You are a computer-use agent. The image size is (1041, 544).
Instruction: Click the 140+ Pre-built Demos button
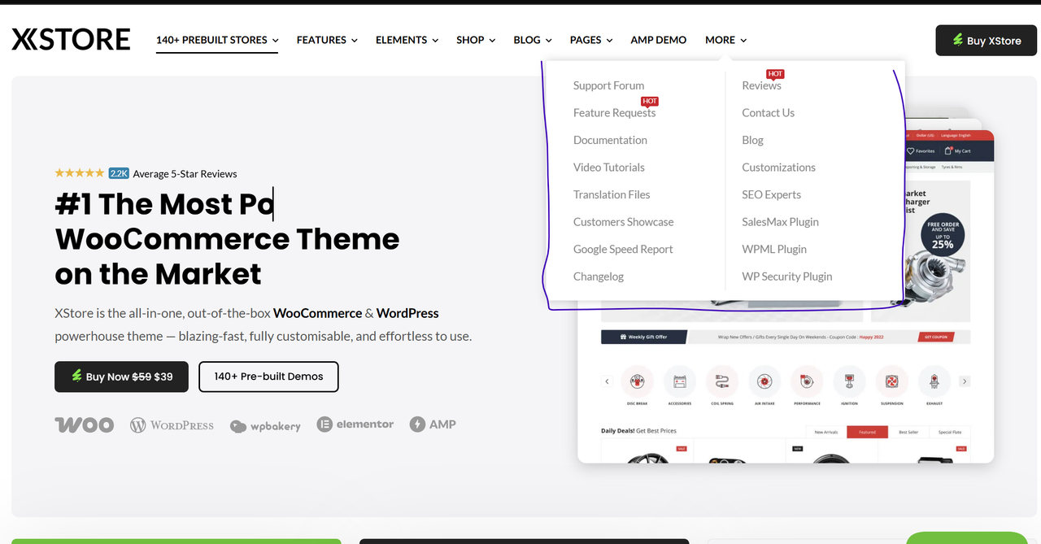[268, 376]
